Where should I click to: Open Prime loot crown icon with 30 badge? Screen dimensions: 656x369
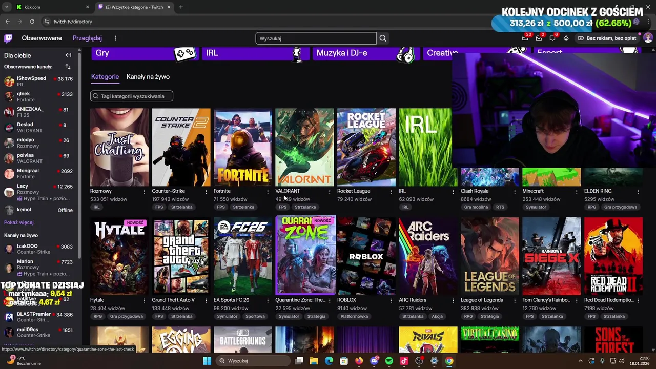525,38
